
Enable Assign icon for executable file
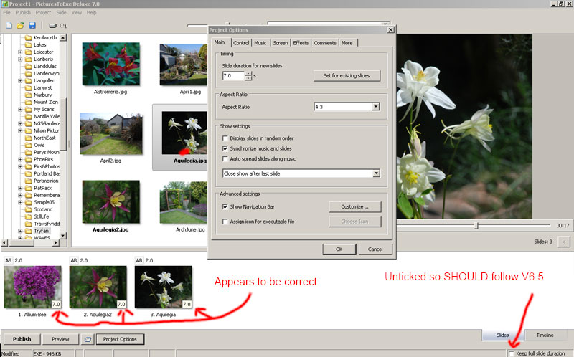(x=225, y=222)
